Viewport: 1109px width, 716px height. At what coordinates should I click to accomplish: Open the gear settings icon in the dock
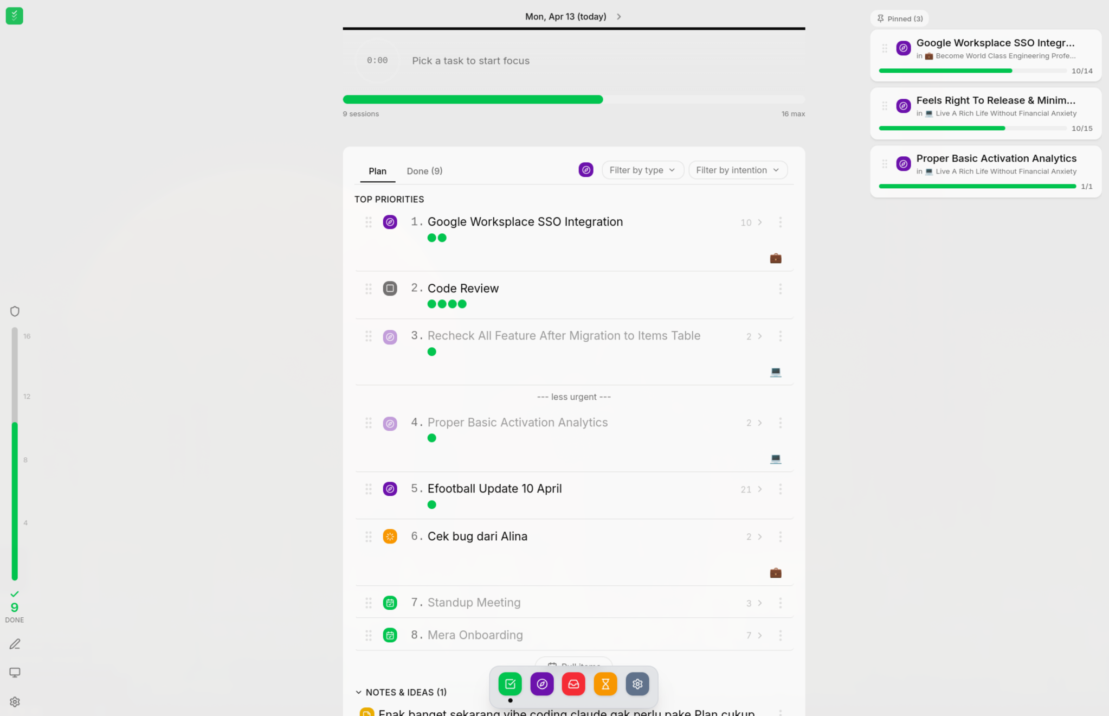637,684
